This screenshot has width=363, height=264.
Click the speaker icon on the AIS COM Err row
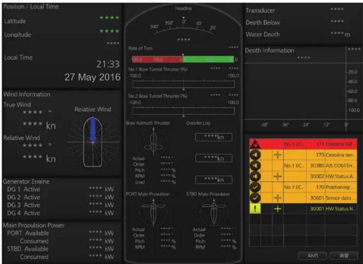pyautogui.click(x=255, y=165)
